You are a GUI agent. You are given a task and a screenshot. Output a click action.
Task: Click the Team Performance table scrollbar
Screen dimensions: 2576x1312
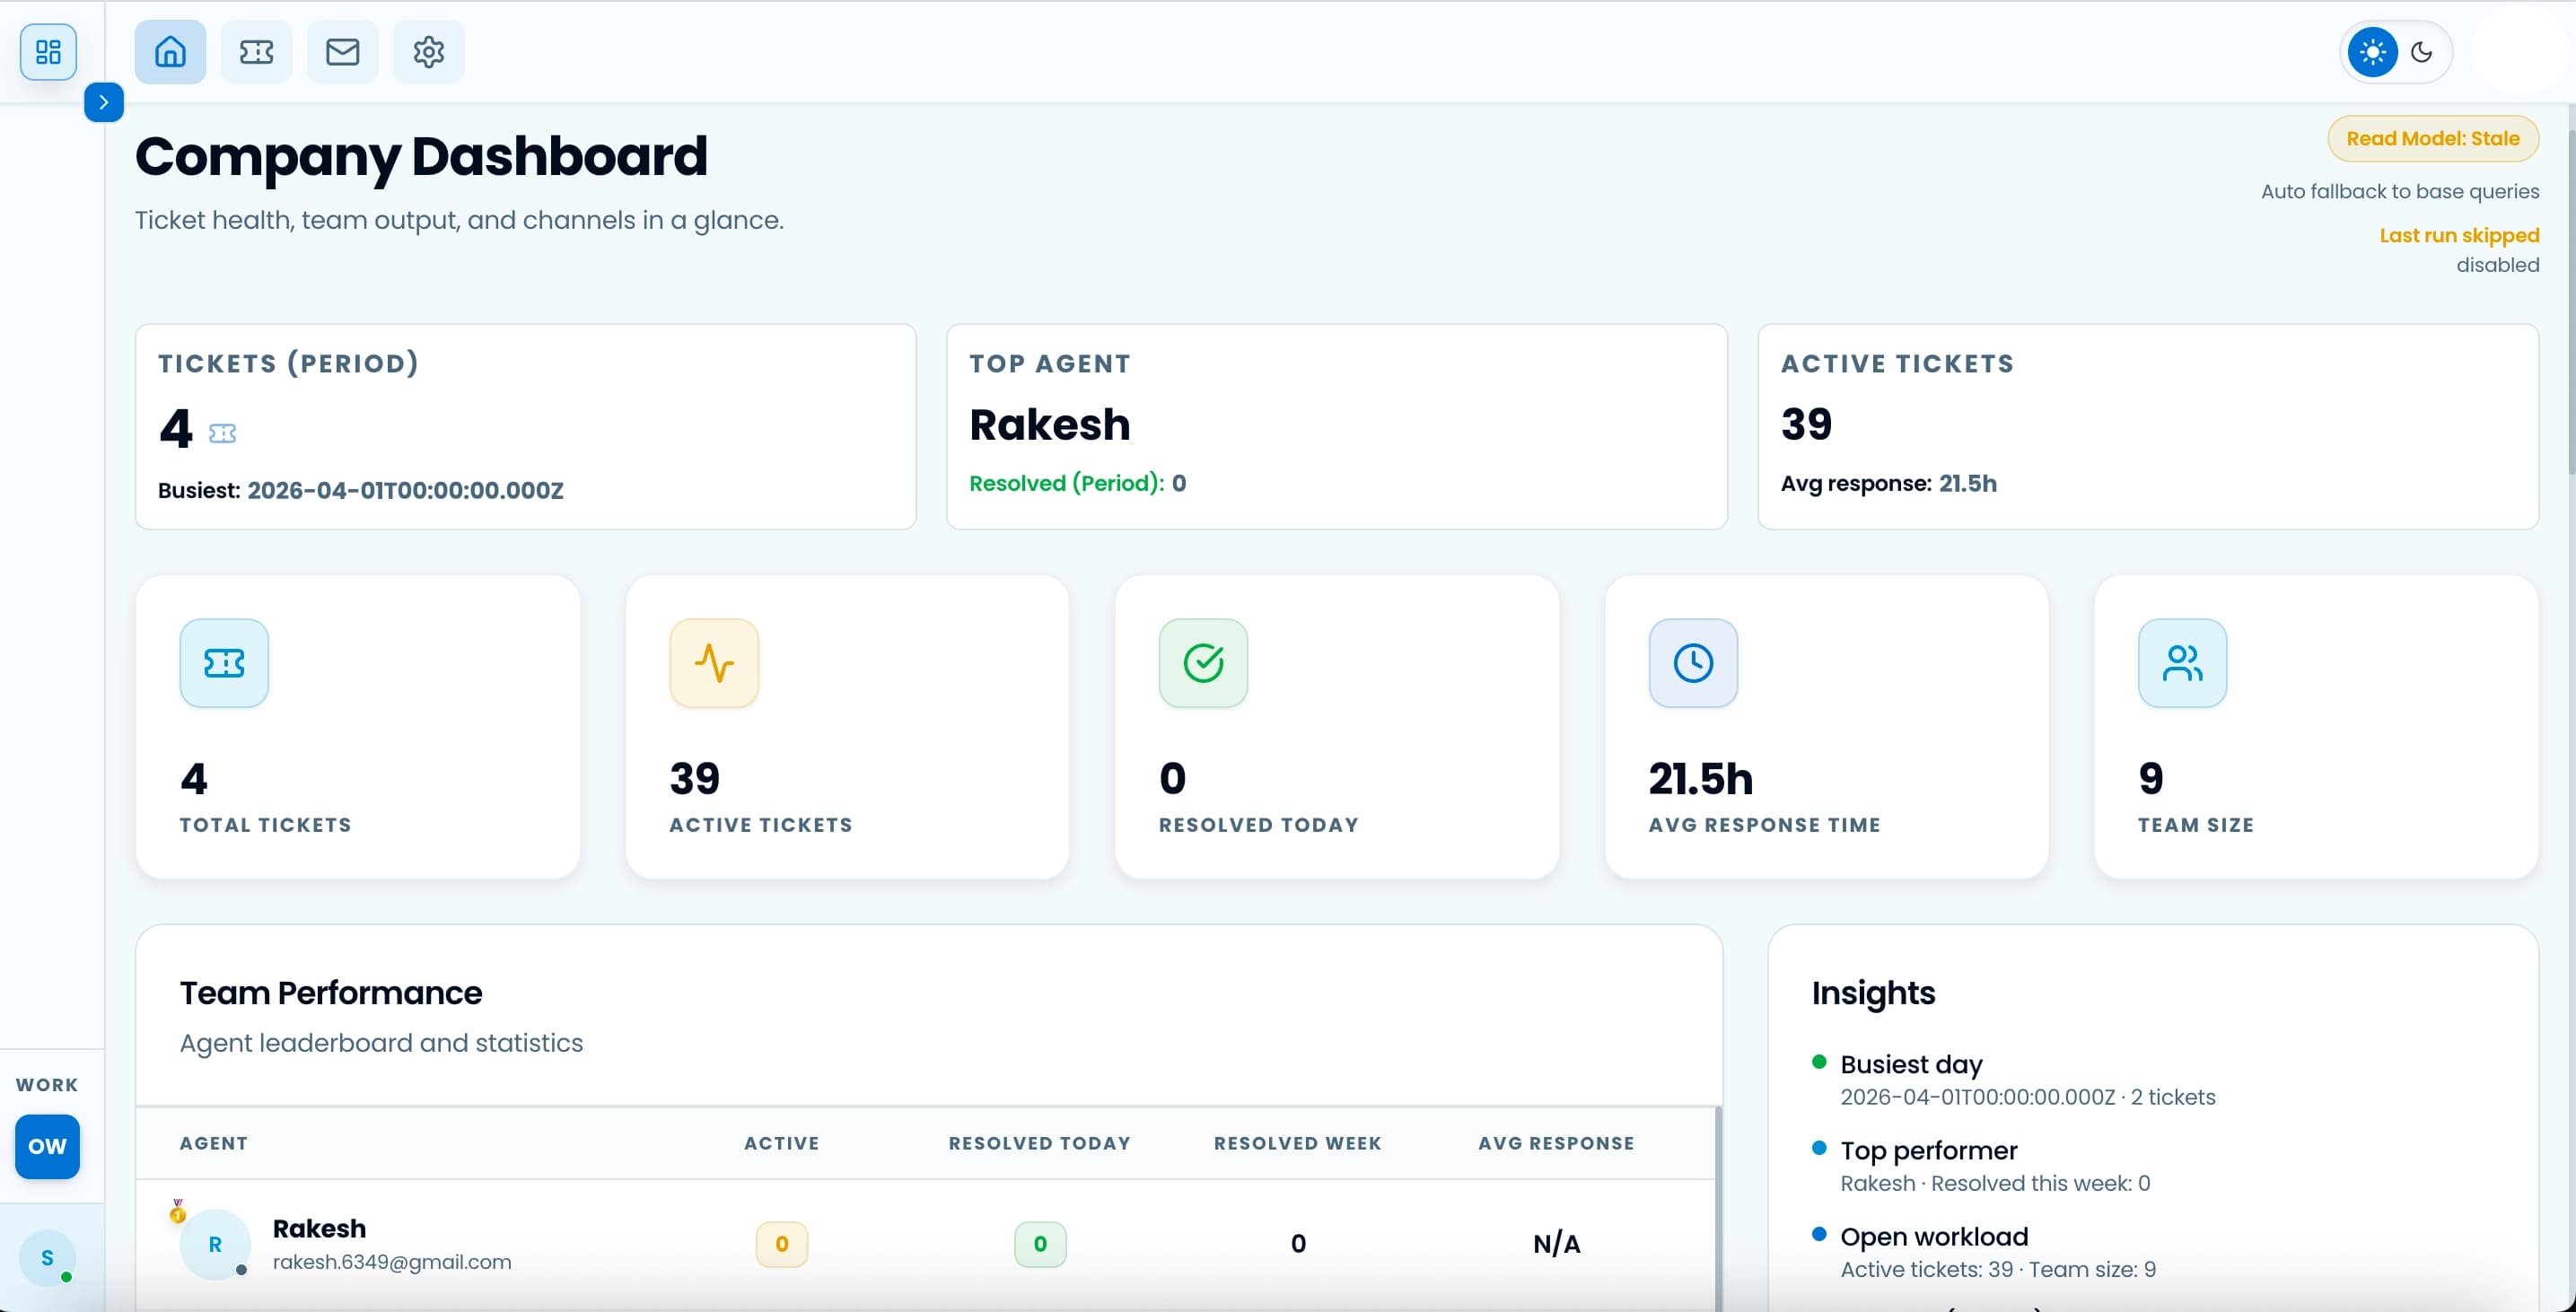[1718, 1207]
